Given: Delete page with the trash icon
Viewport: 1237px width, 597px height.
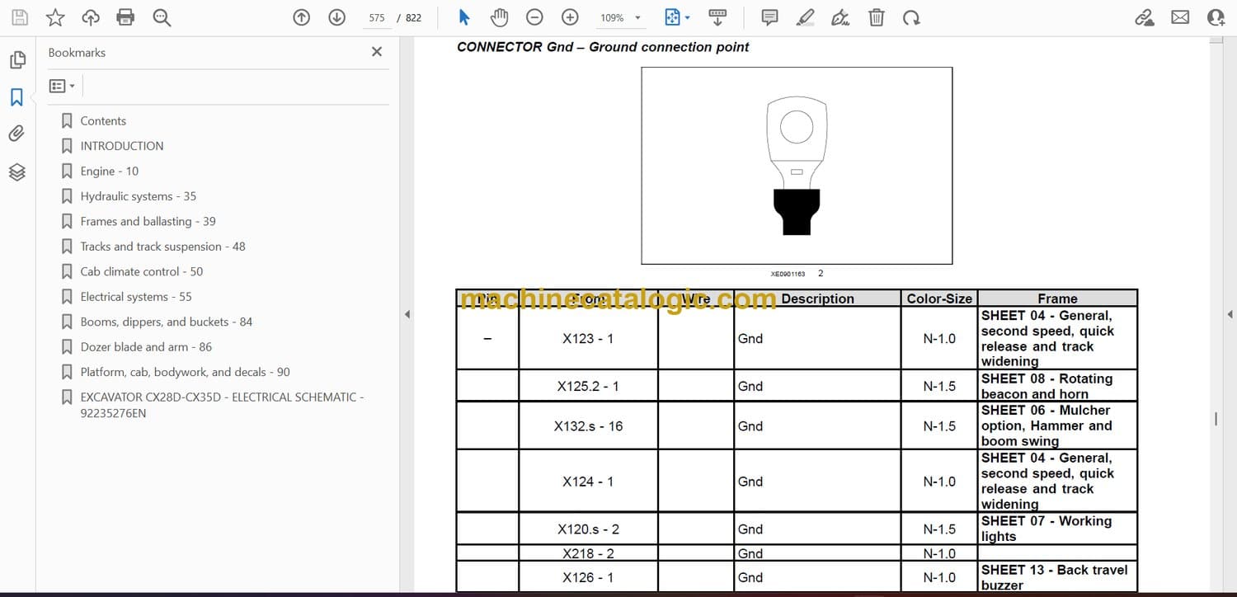Looking at the screenshot, I should [877, 17].
